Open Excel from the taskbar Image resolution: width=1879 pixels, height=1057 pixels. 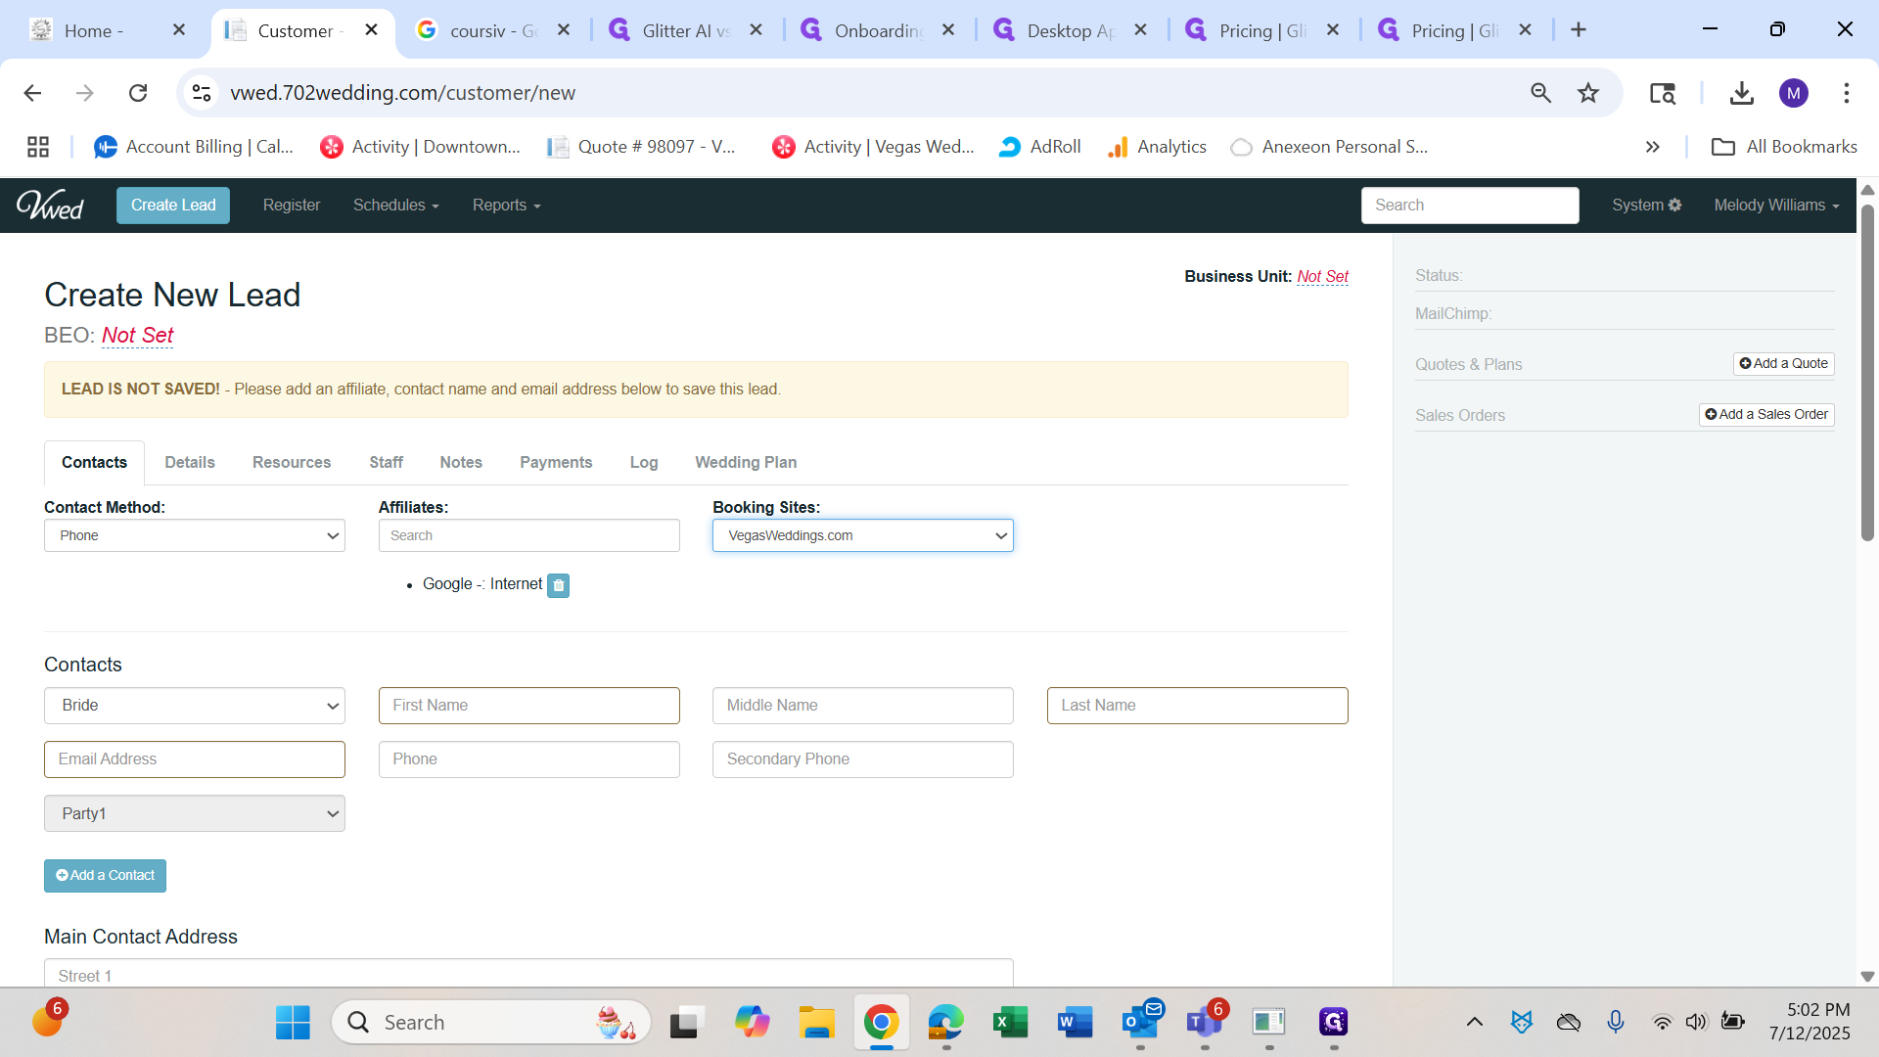pos(1010,1023)
